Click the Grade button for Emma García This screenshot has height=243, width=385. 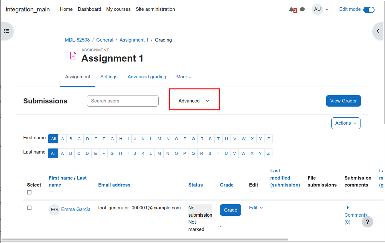click(x=230, y=210)
